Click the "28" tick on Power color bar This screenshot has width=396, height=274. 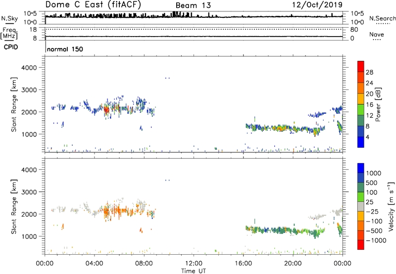(369, 72)
